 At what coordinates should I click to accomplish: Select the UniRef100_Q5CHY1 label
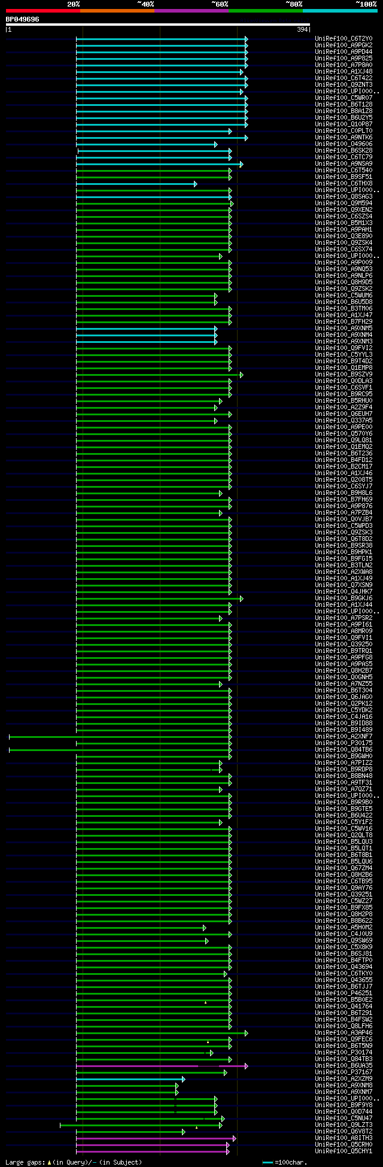344,1151
